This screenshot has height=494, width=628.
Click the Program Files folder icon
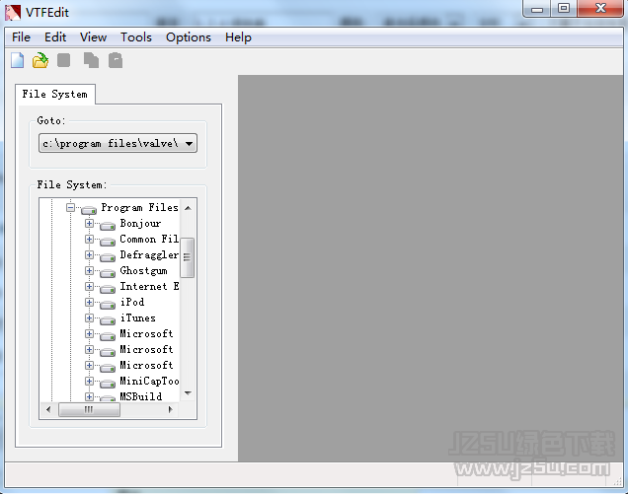pyautogui.click(x=89, y=210)
